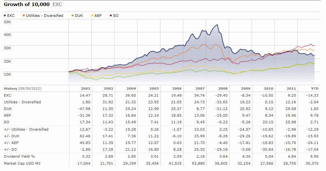The width and height of the screenshot is (326, 171).
Task: Click the 10K y-axis label
Action: [8, 74]
